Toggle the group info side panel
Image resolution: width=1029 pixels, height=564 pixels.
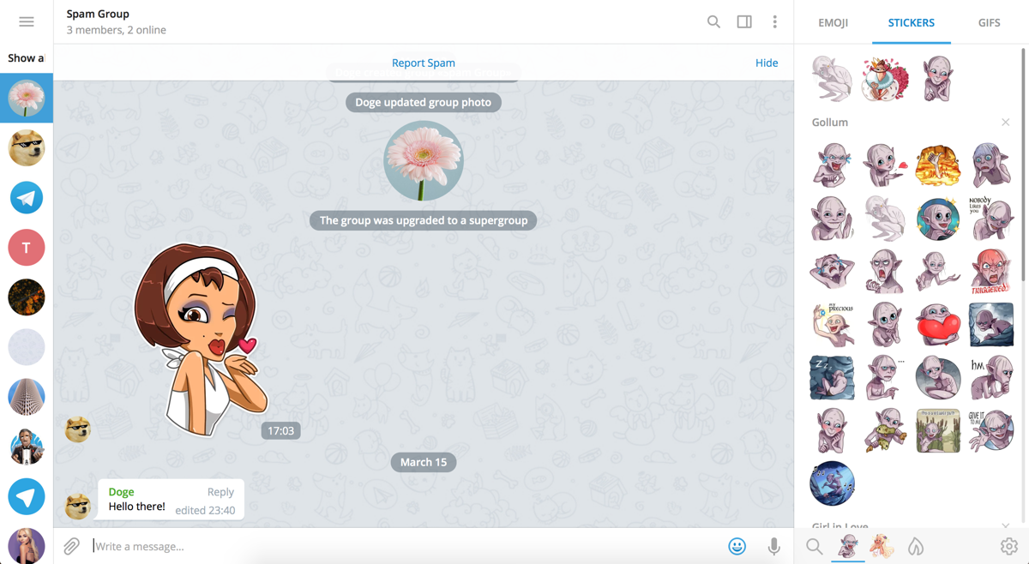pos(744,21)
